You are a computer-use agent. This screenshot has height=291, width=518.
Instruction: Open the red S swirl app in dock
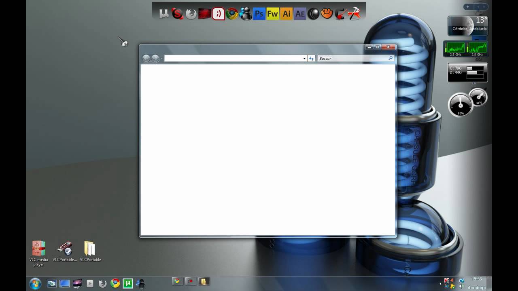click(x=177, y=14)
